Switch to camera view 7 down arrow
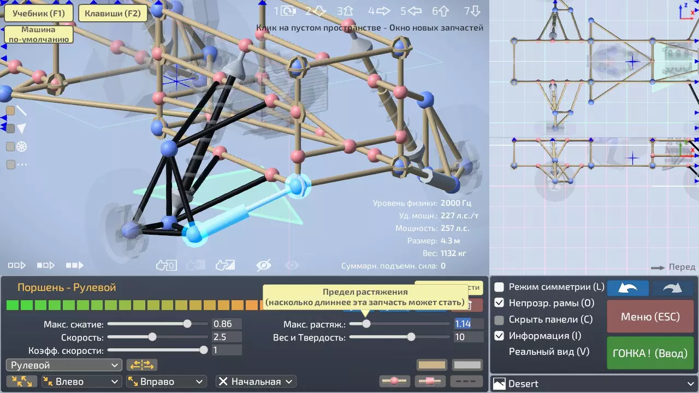Screen dimensions: 699x393 coord(472,11)
